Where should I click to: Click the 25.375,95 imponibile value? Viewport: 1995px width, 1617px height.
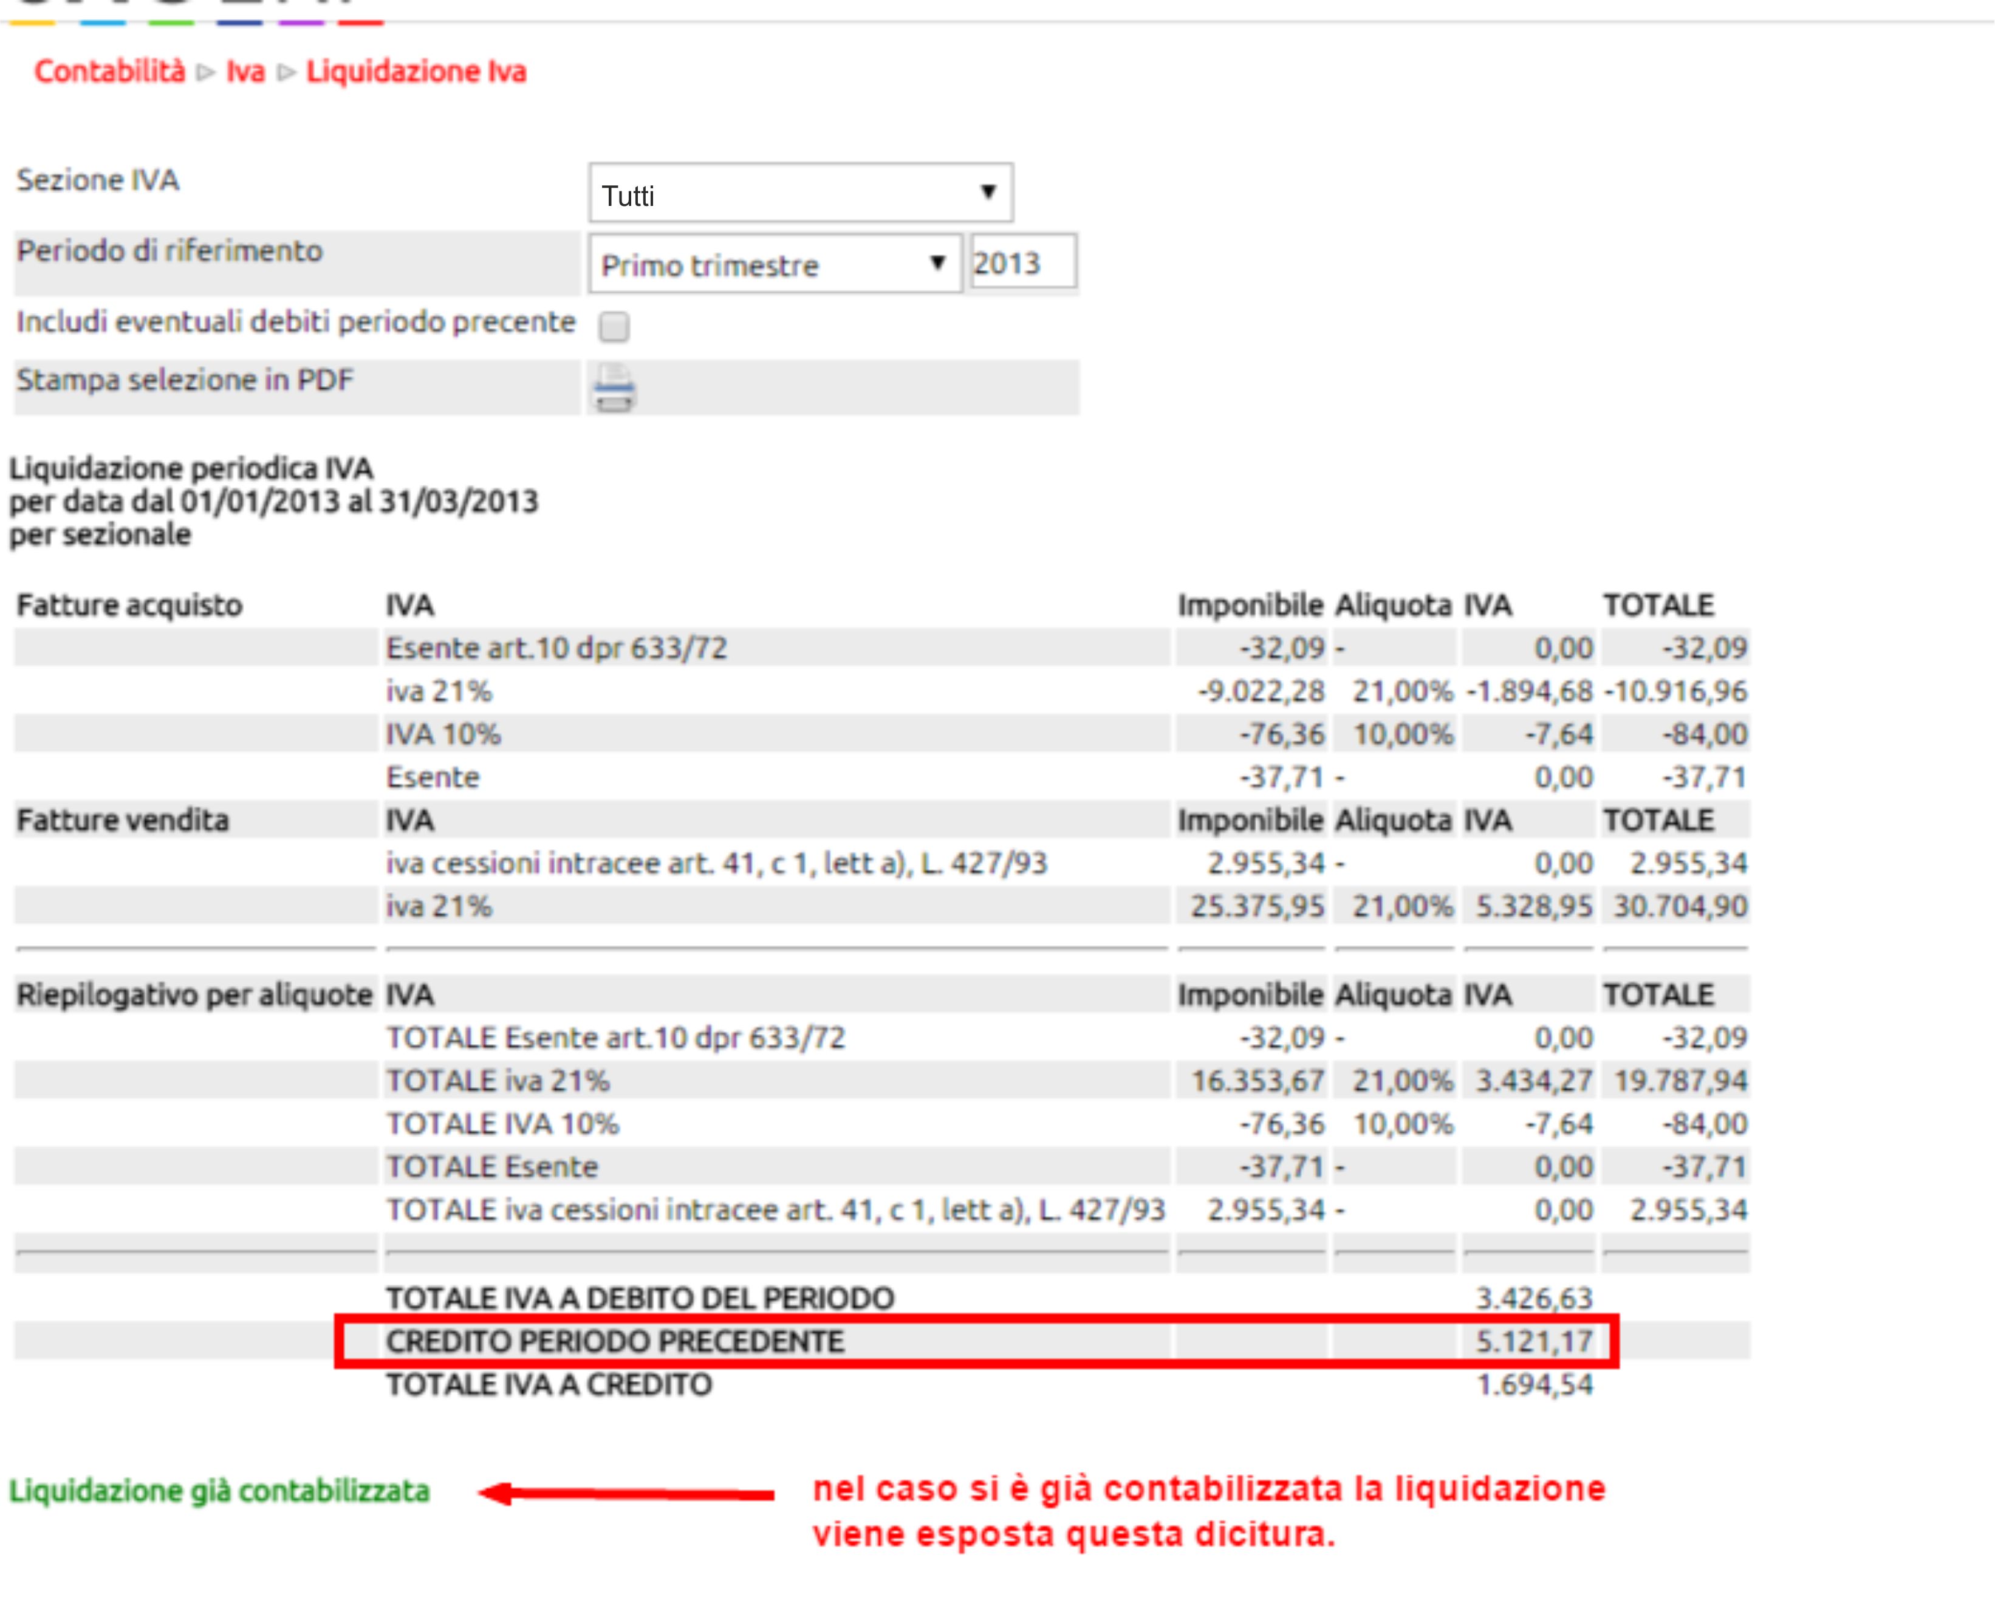point(1258,906)
